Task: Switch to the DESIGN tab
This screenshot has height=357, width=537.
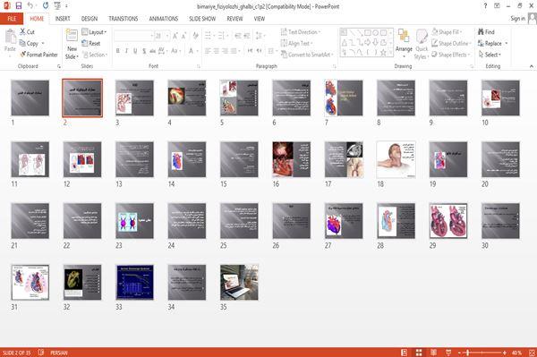Action: point(89,19)
